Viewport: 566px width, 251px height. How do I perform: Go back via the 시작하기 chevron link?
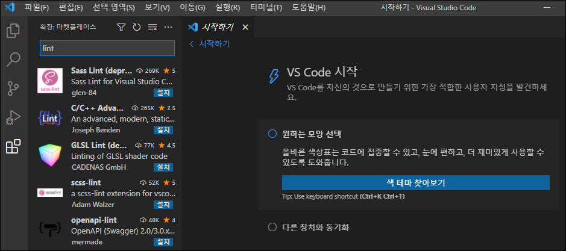coord(210,44)
